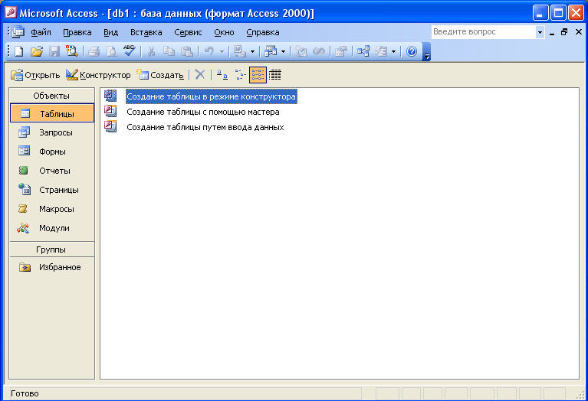The height and width of the screenshot is (401, 588).
Task: Select 'Создание таблицы путем ввода данных'
Action: 205,127
